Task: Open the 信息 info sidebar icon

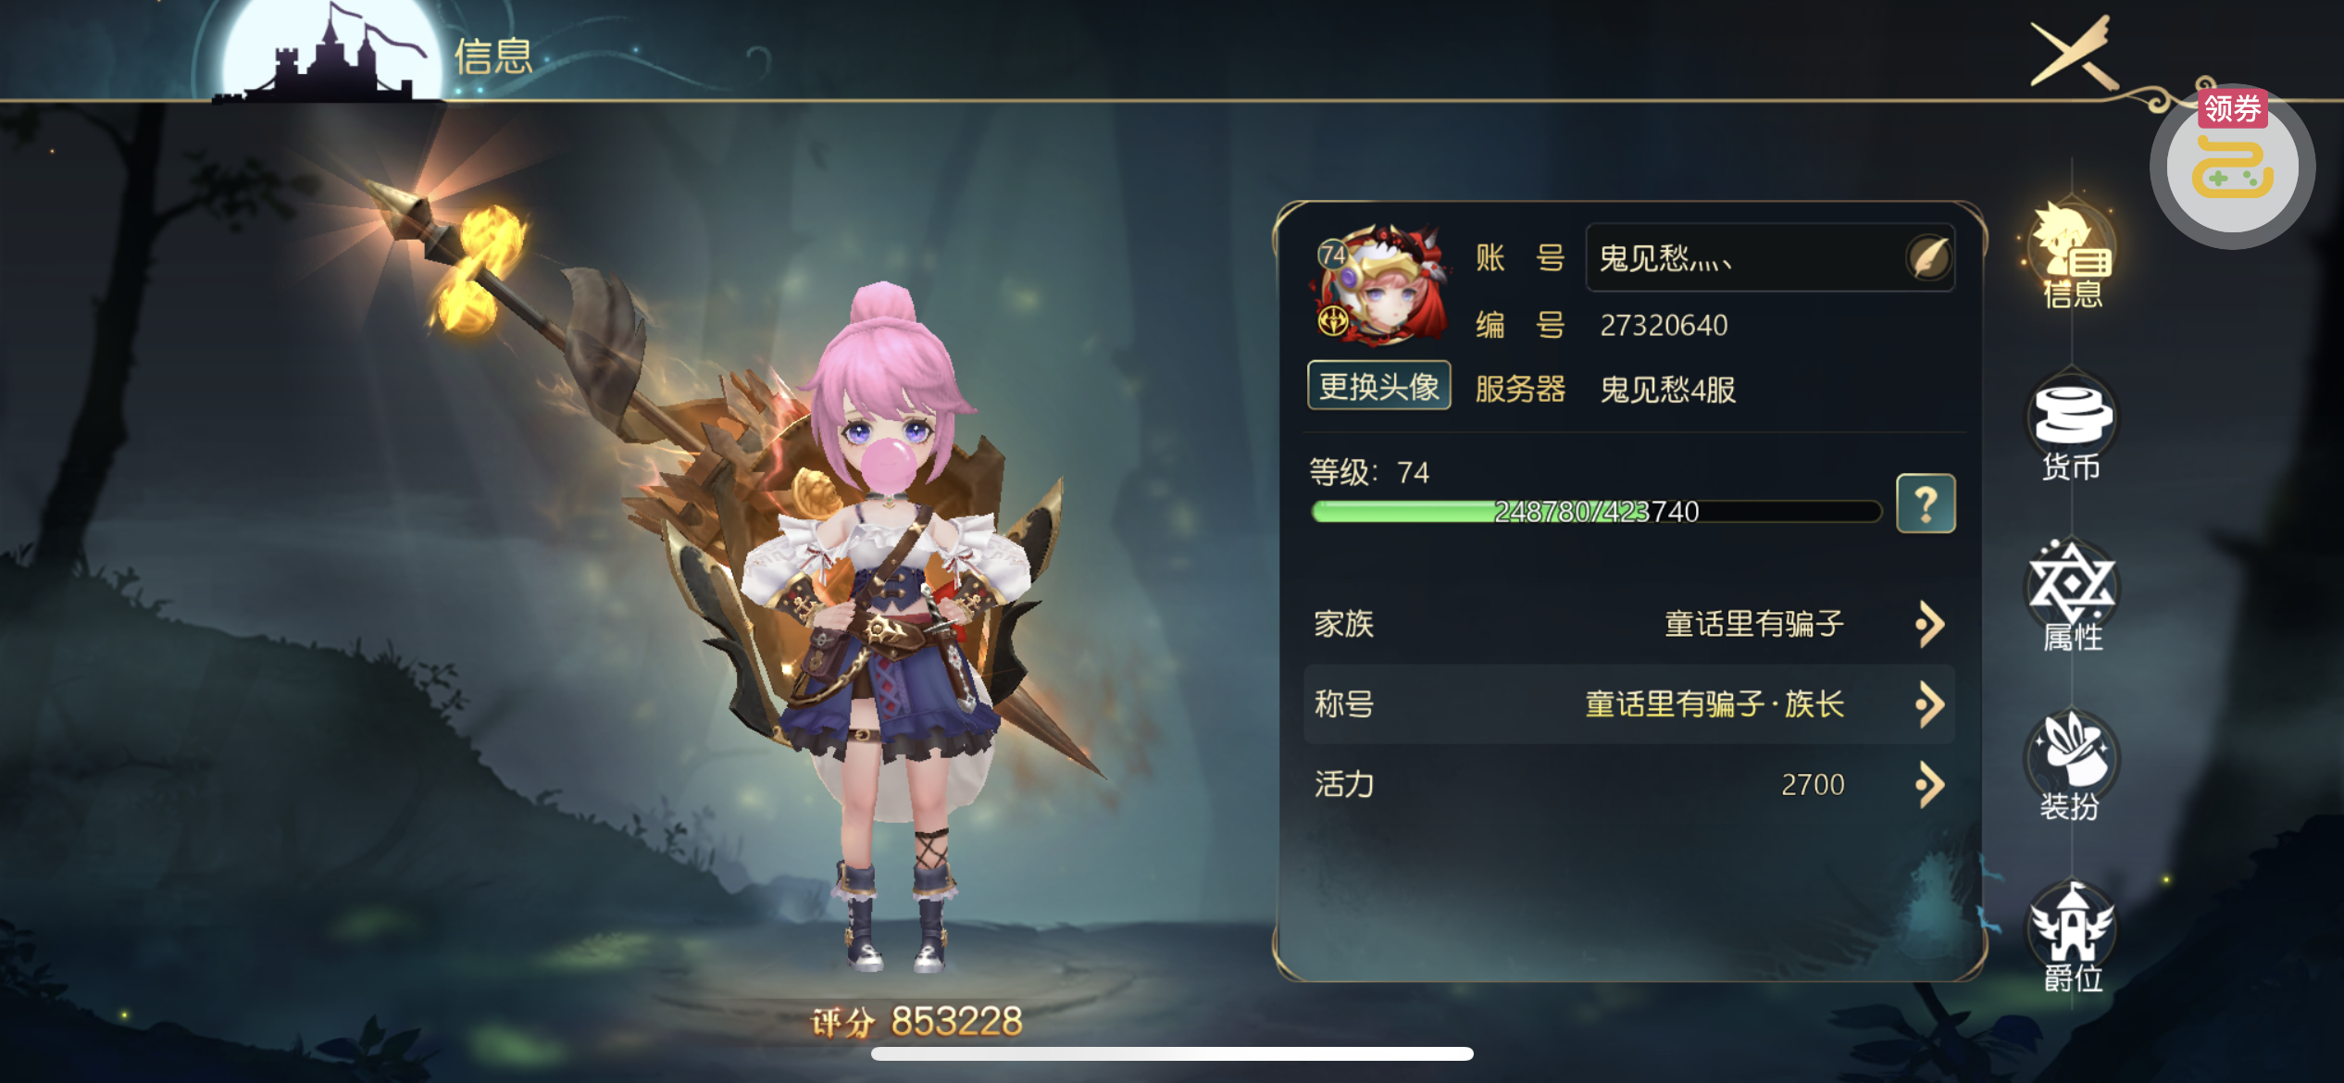Action: pos(2072,255)
